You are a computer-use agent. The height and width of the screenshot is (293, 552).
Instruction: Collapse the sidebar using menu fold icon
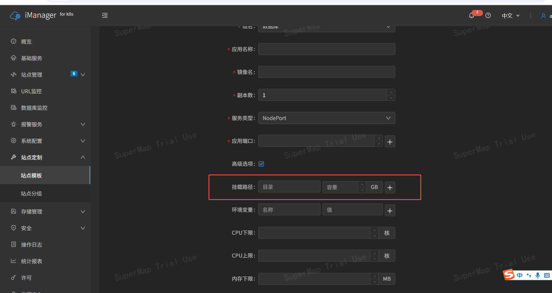[105, 15]
